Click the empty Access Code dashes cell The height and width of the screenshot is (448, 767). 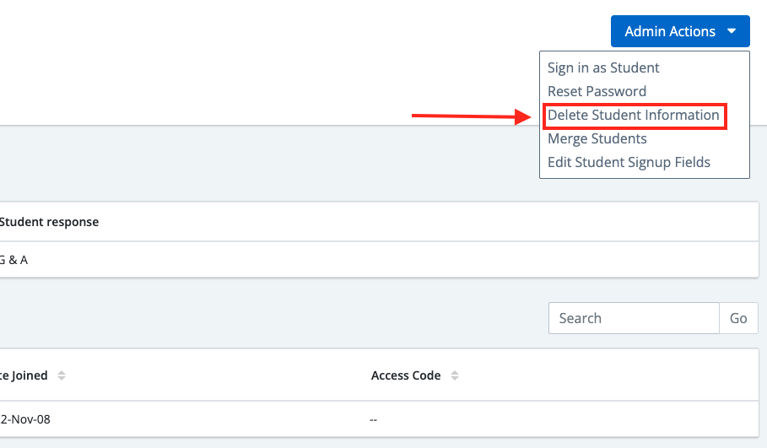coord(373,418)
